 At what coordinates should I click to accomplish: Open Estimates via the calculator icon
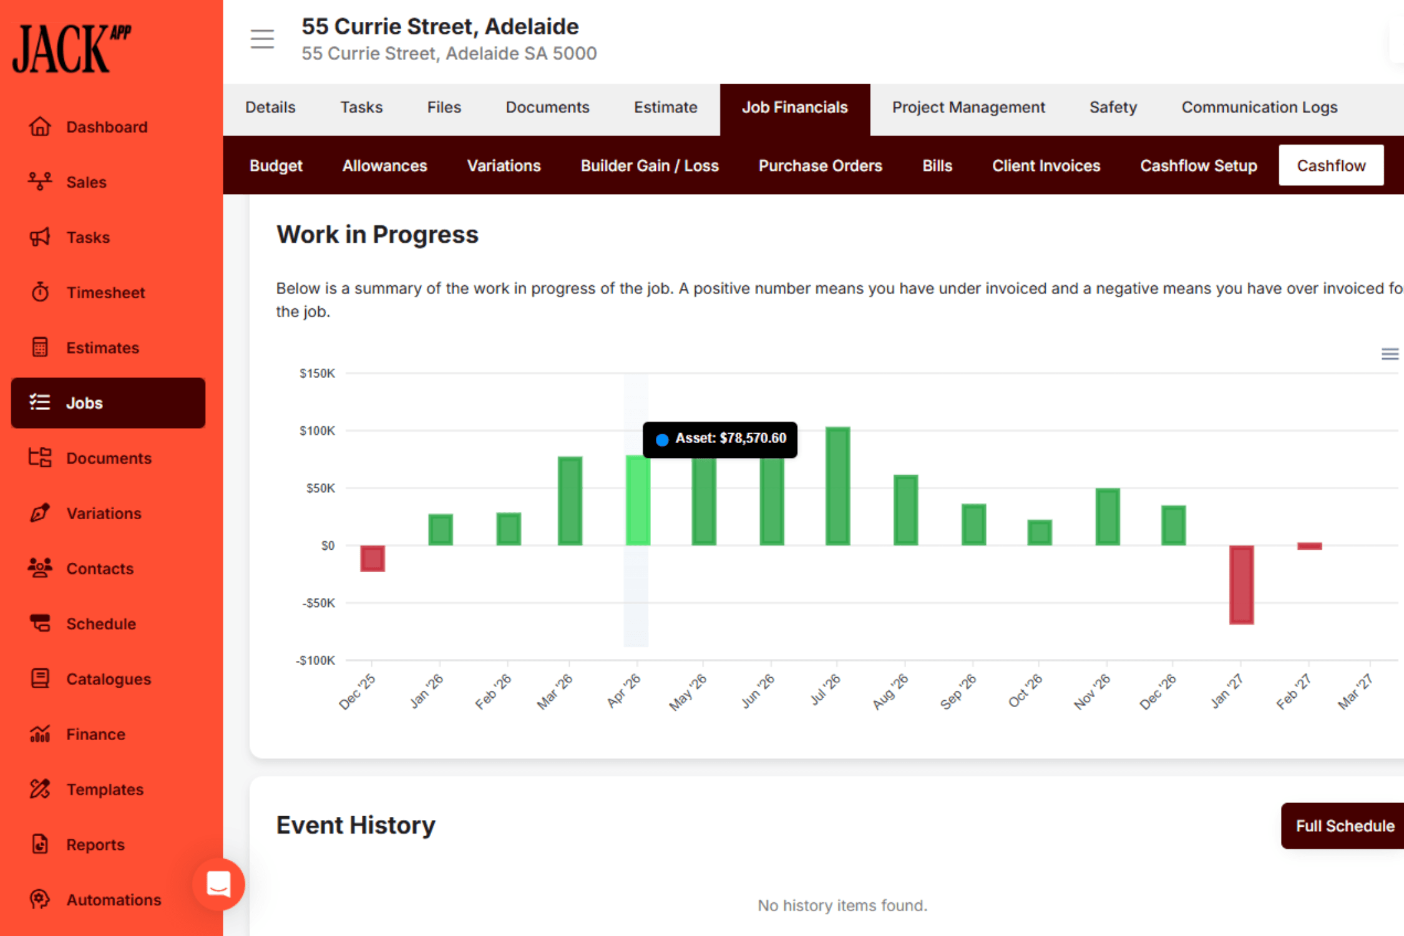(40, 347)
